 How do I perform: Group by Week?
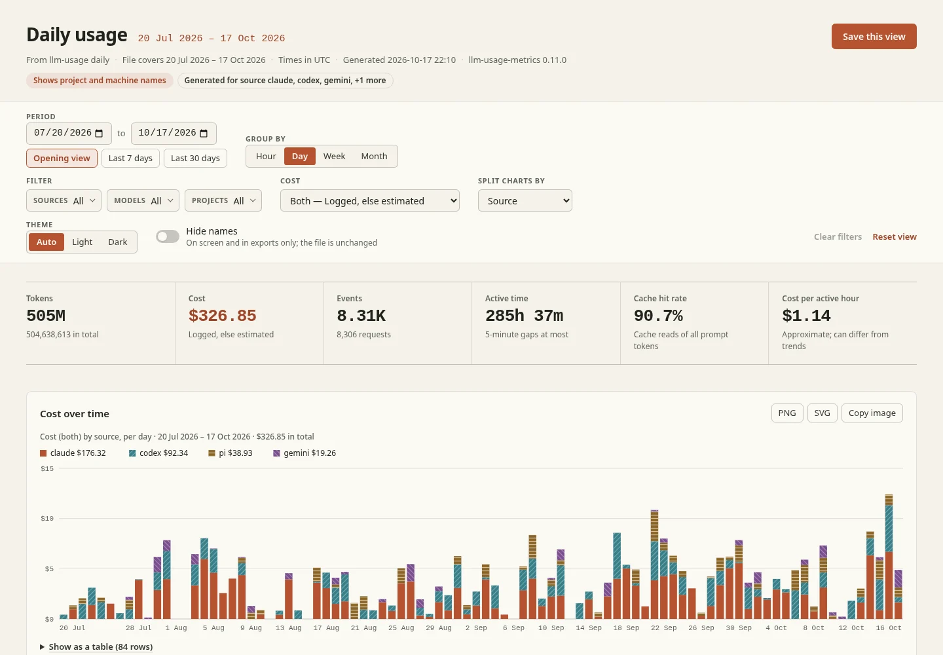coord(334,156)
